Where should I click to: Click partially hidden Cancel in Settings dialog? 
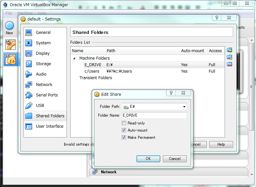point(200,144)
